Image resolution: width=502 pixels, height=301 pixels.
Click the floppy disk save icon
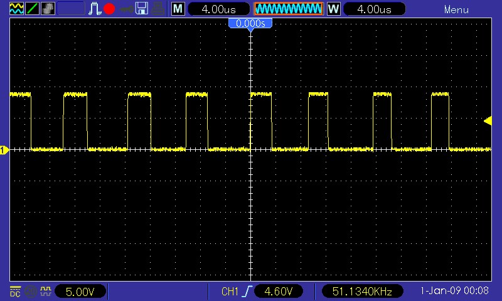(142, 9)
